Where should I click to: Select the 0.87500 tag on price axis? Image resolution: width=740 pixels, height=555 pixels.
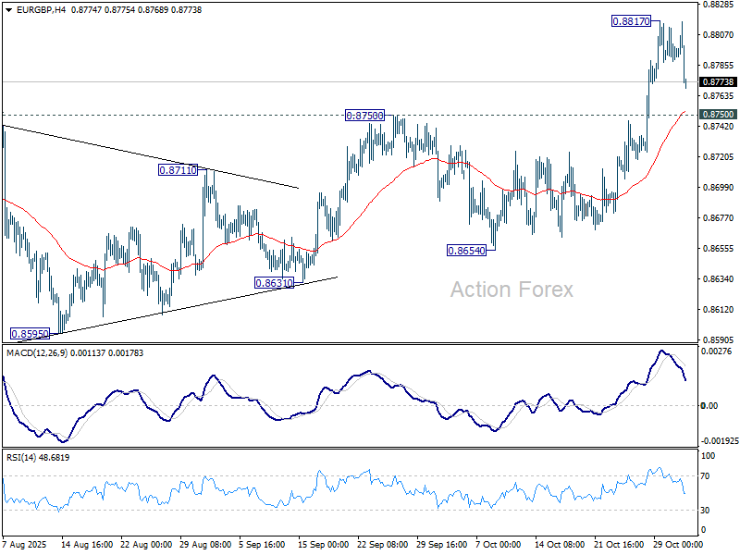(718, 115)
